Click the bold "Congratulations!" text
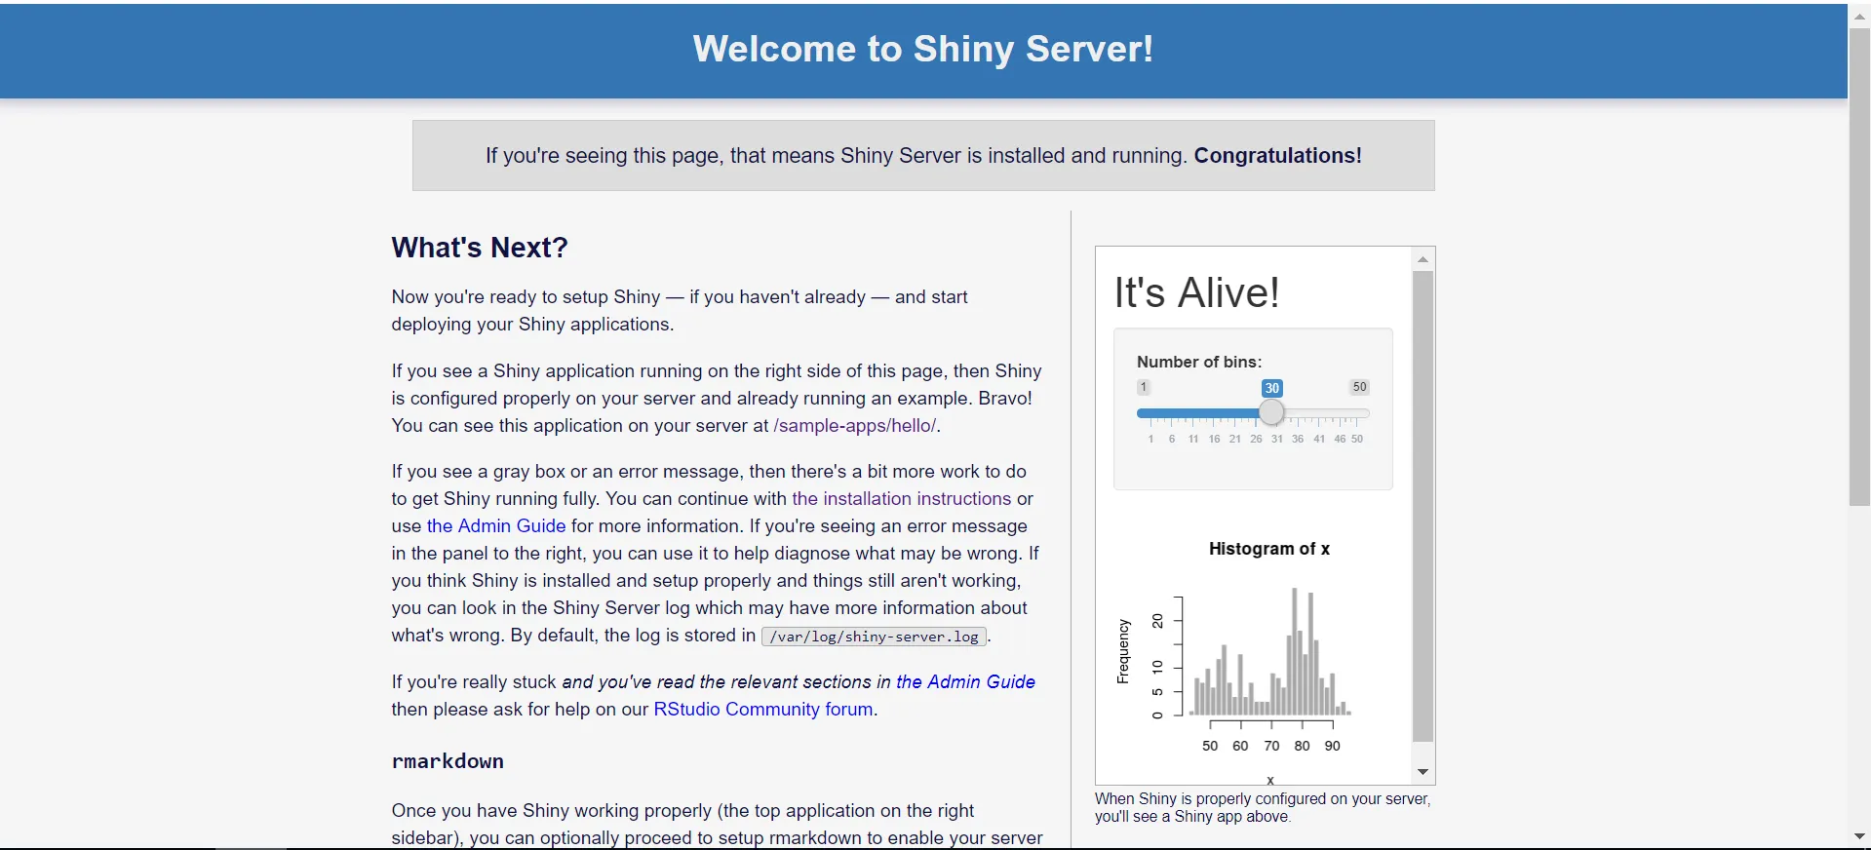The width and height of the screenshot is (1871, 850). click(1278, 155)
